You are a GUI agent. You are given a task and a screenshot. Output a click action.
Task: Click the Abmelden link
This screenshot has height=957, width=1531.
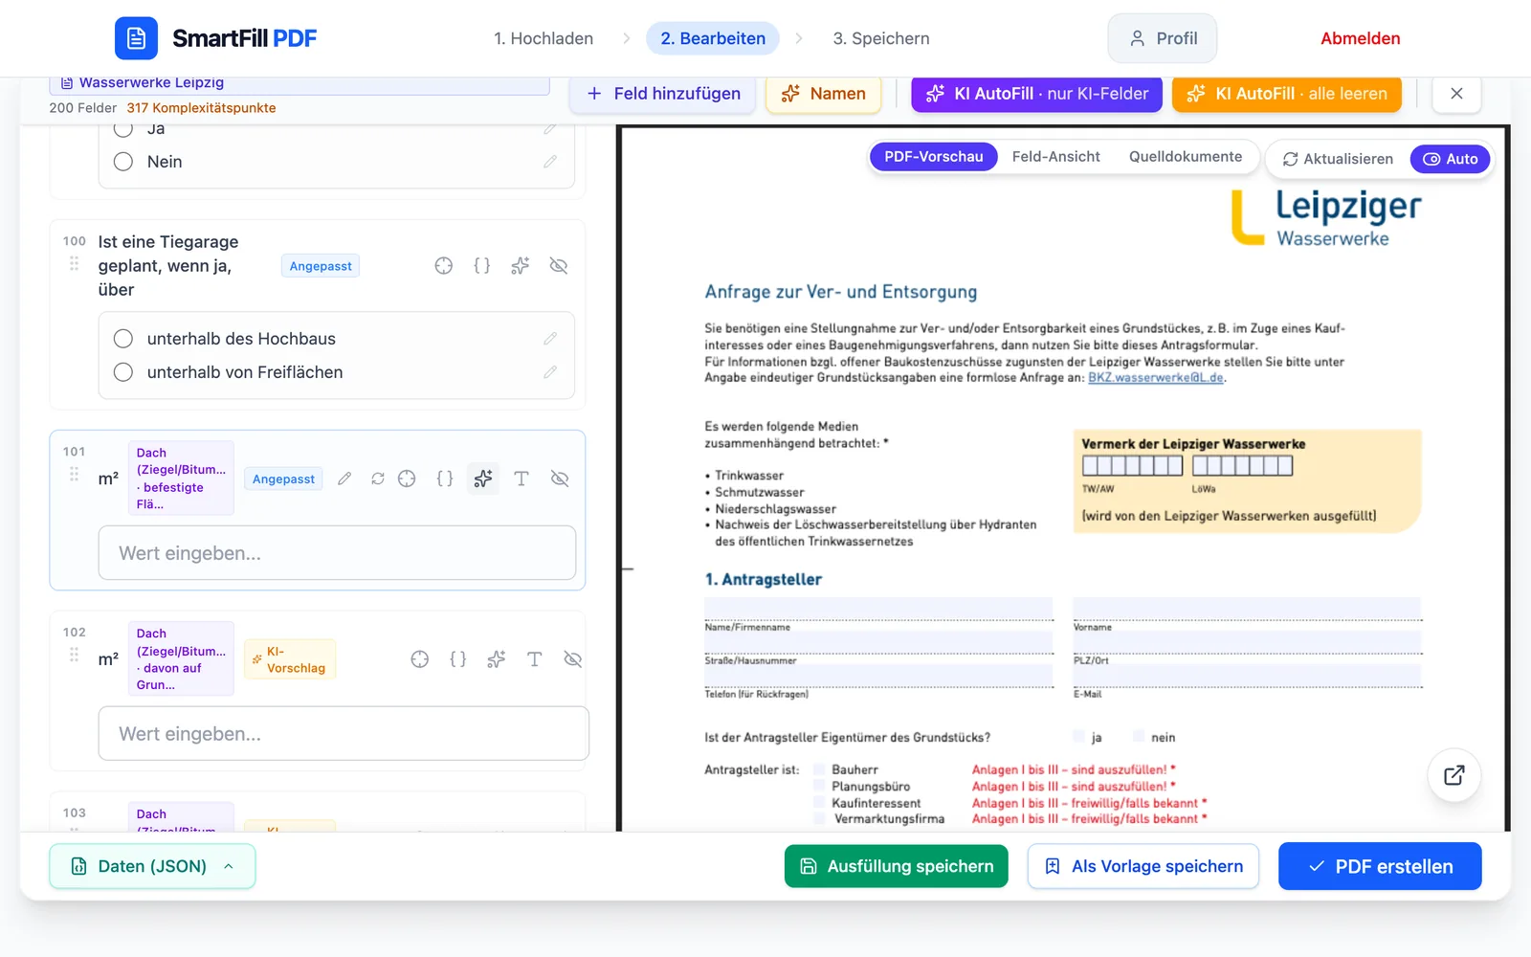point(1360,38)
